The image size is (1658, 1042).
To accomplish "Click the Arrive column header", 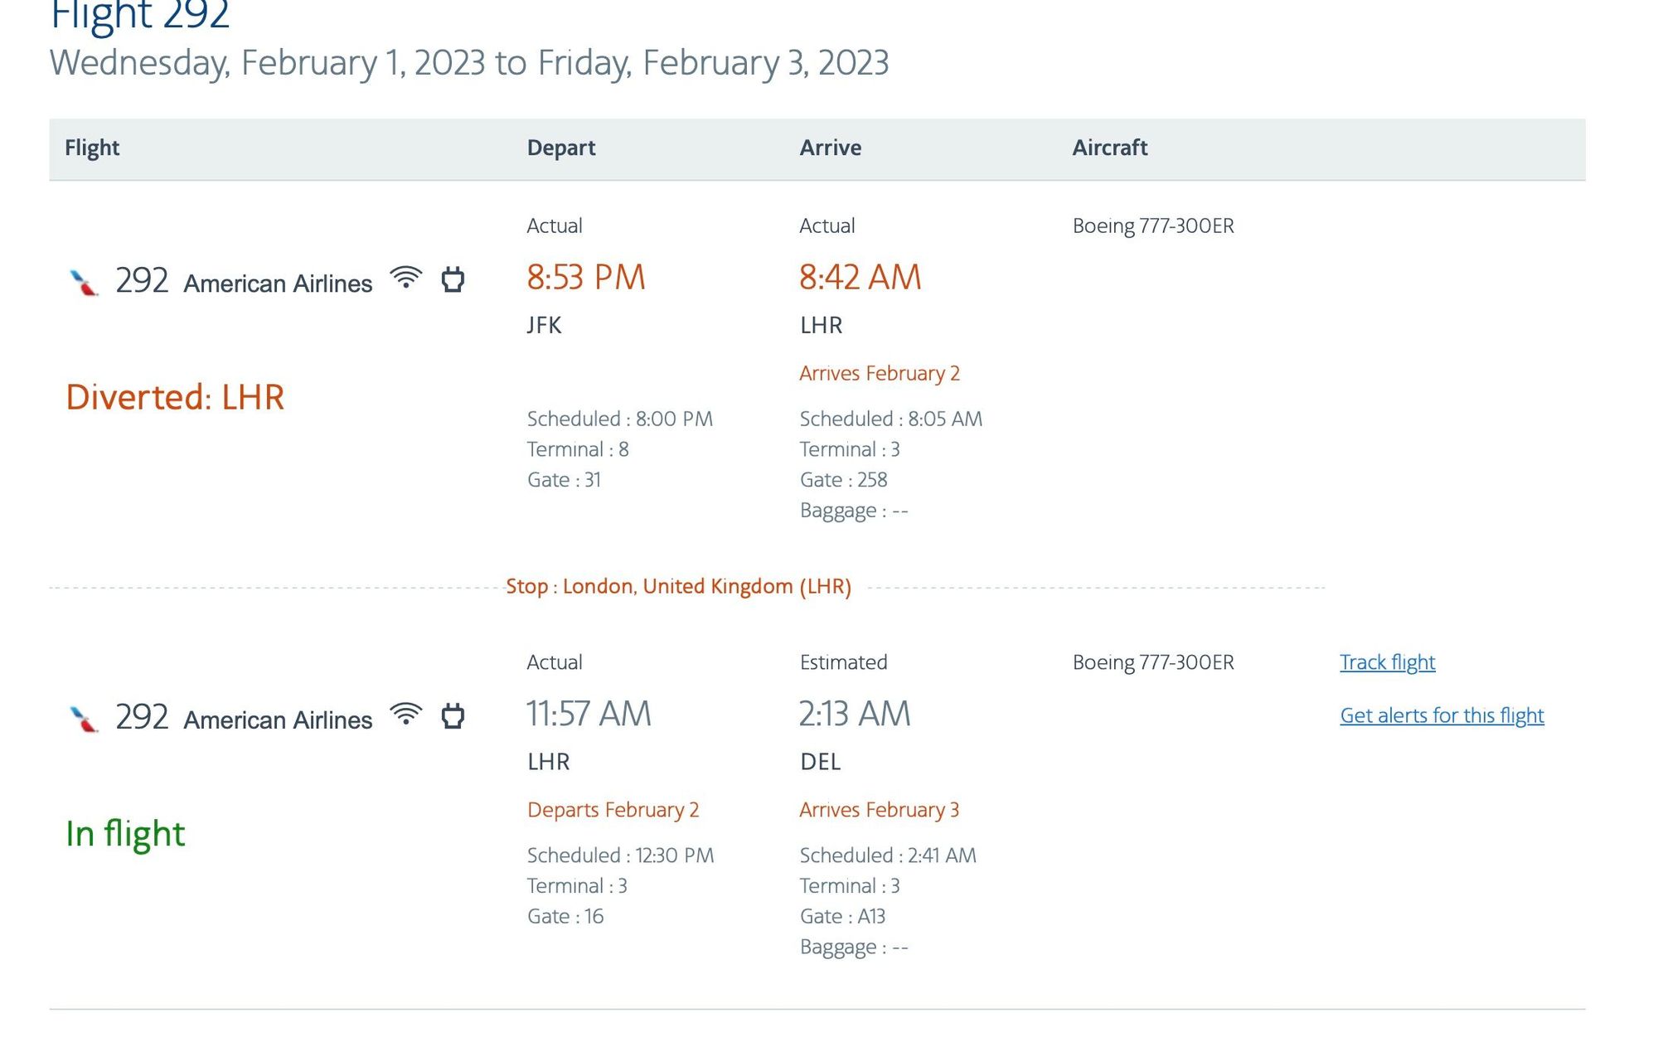I will coord(830,148).
